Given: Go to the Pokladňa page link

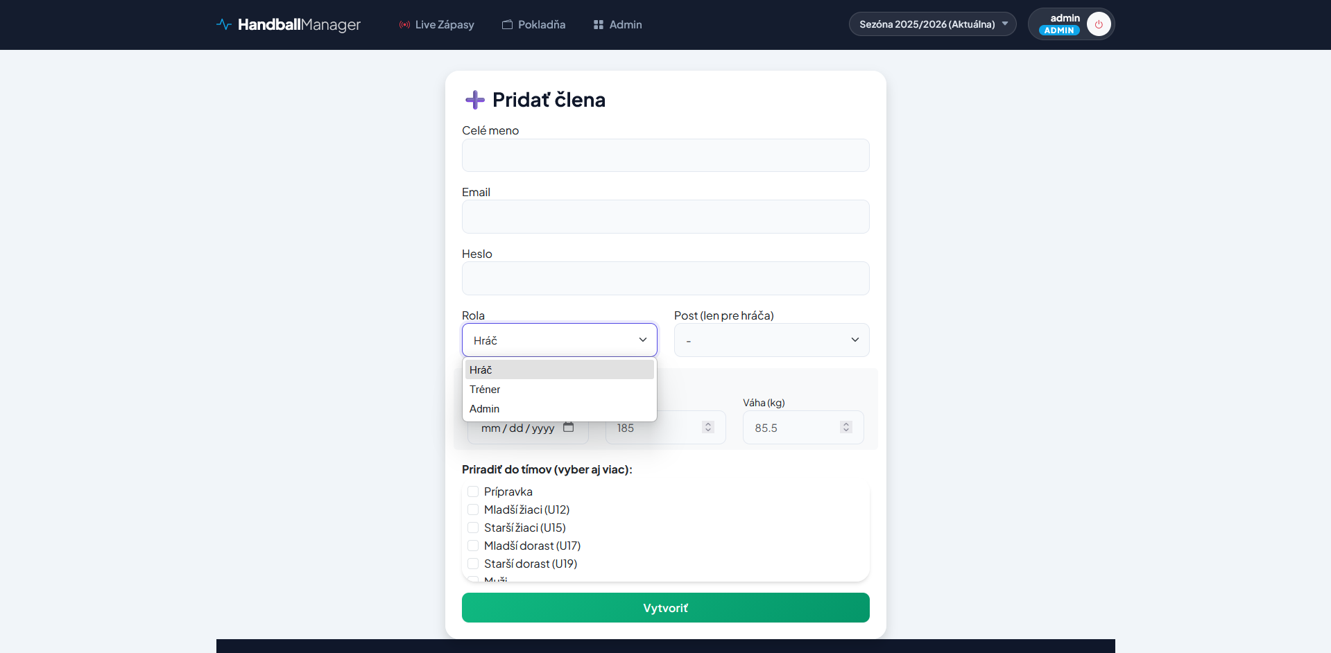Looking at the screenshot, I should click(x=541, y=25).
